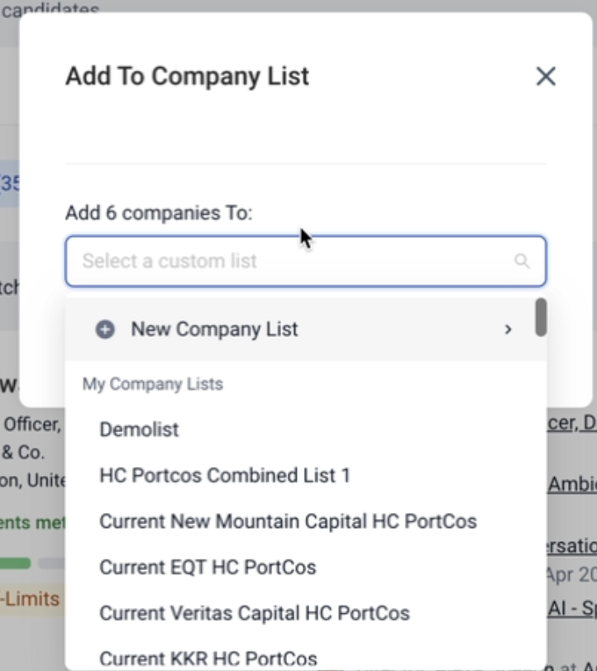Click the green progress bar segment
Image resolution: width=597 pixels, height=671 pixels.
pos(15,564)
